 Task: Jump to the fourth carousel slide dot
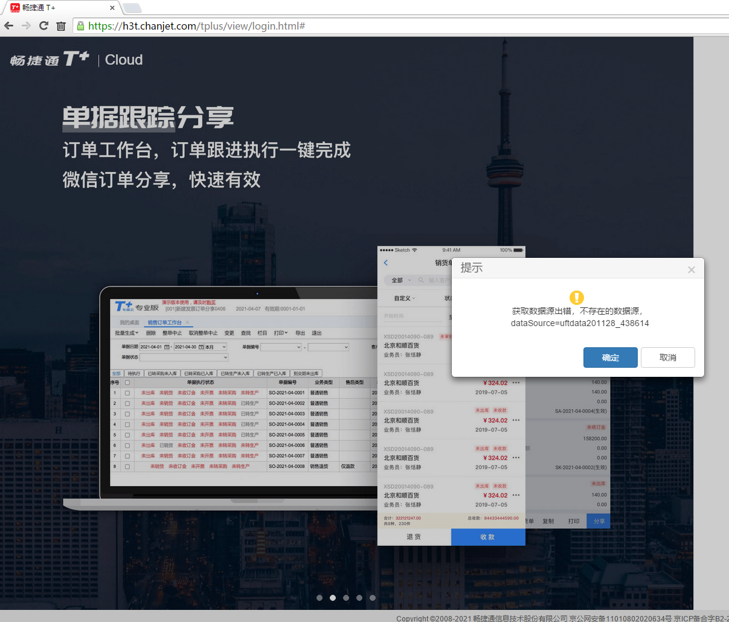(x=359, y=598)
